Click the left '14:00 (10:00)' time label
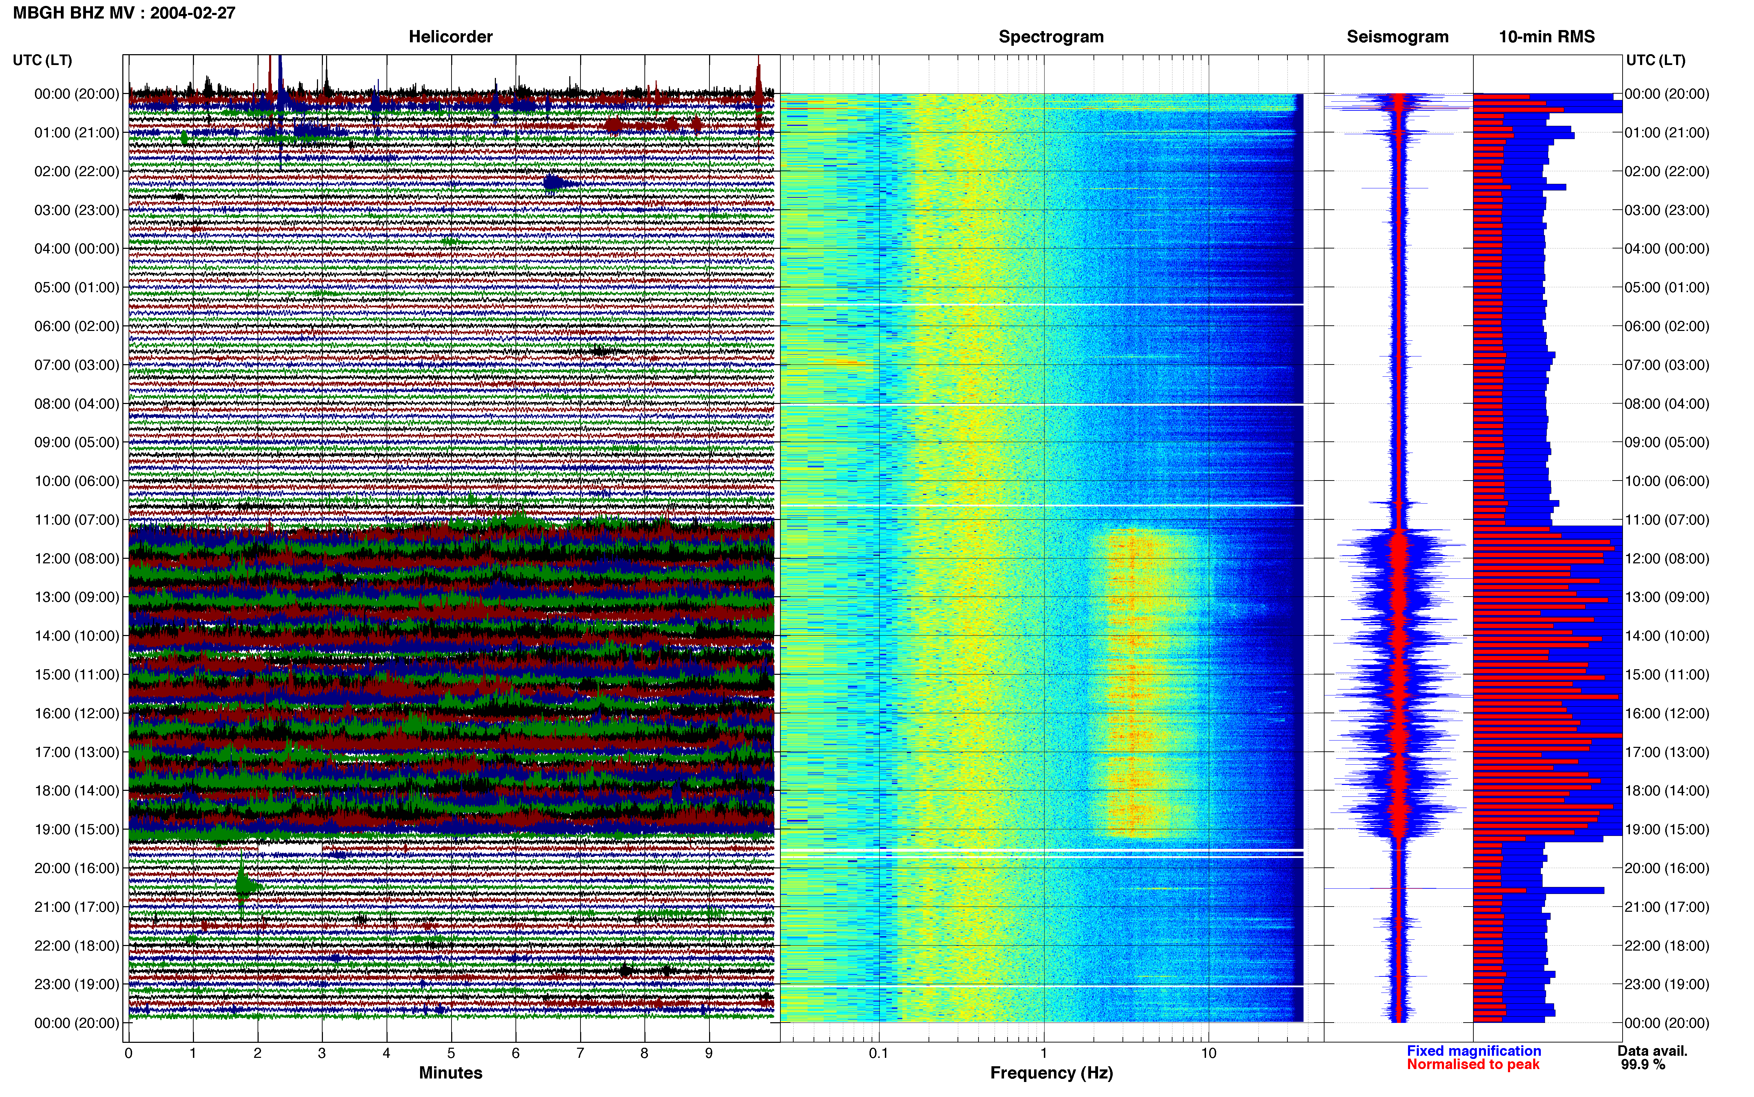Screen dimensions: 1754x1097 click(x=77, y=636)
